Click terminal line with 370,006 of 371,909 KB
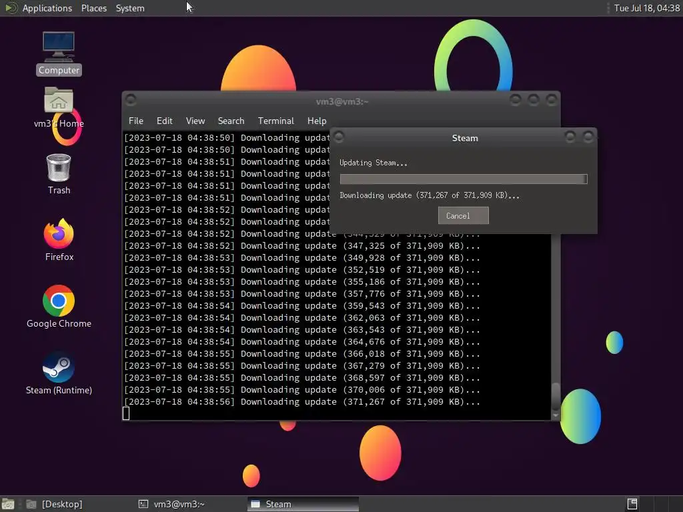Screen dimensions: 683x512 (302, 389)
